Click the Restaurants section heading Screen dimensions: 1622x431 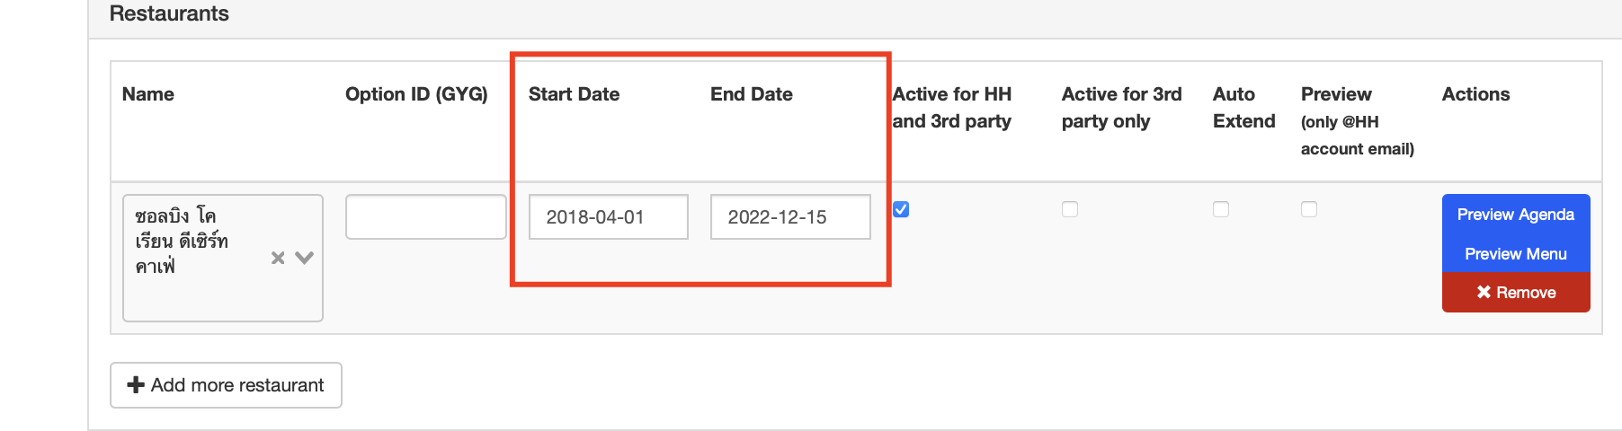(x=169, y=13)
